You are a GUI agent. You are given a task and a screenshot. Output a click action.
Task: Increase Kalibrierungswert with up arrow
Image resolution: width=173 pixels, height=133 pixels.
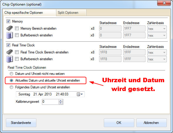click(61, 100)
